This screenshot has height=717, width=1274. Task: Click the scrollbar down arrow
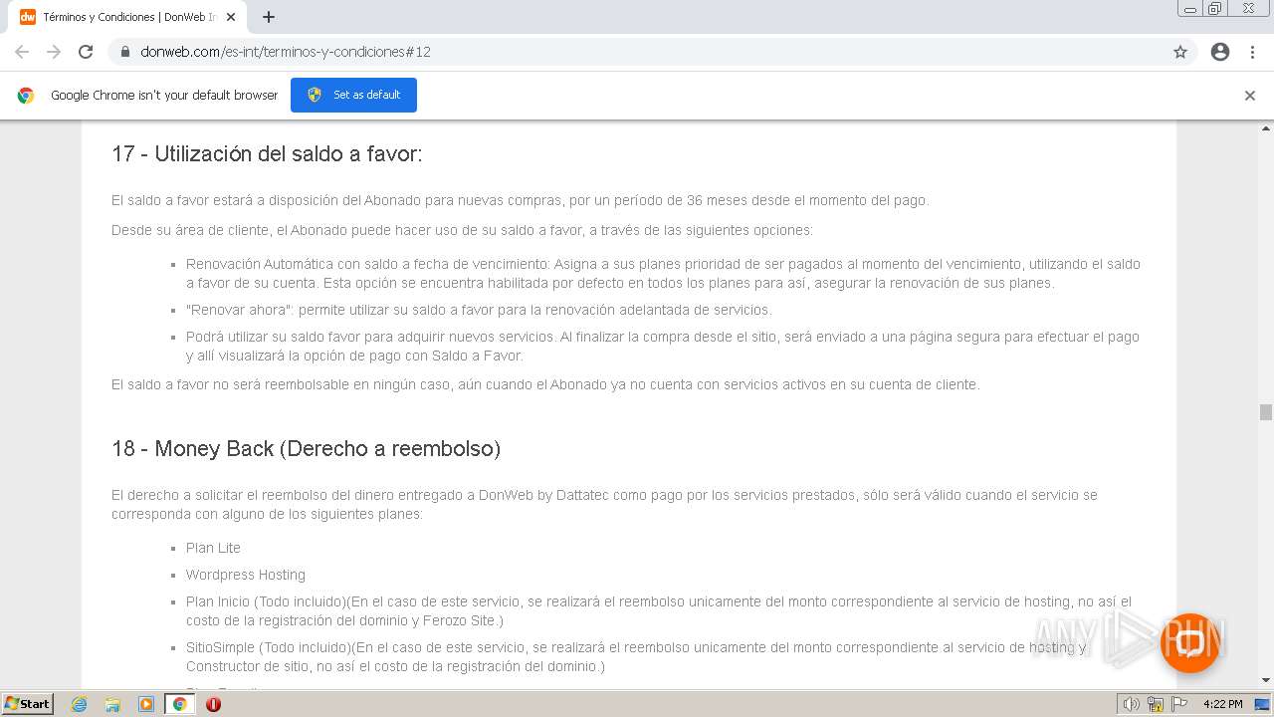click(1266, 680)
